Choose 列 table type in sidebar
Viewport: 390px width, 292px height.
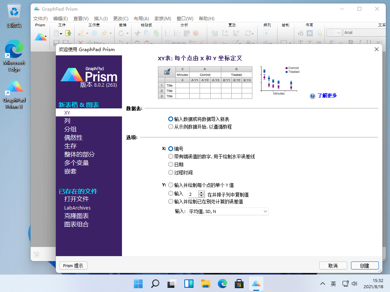[x=67, y=121]
